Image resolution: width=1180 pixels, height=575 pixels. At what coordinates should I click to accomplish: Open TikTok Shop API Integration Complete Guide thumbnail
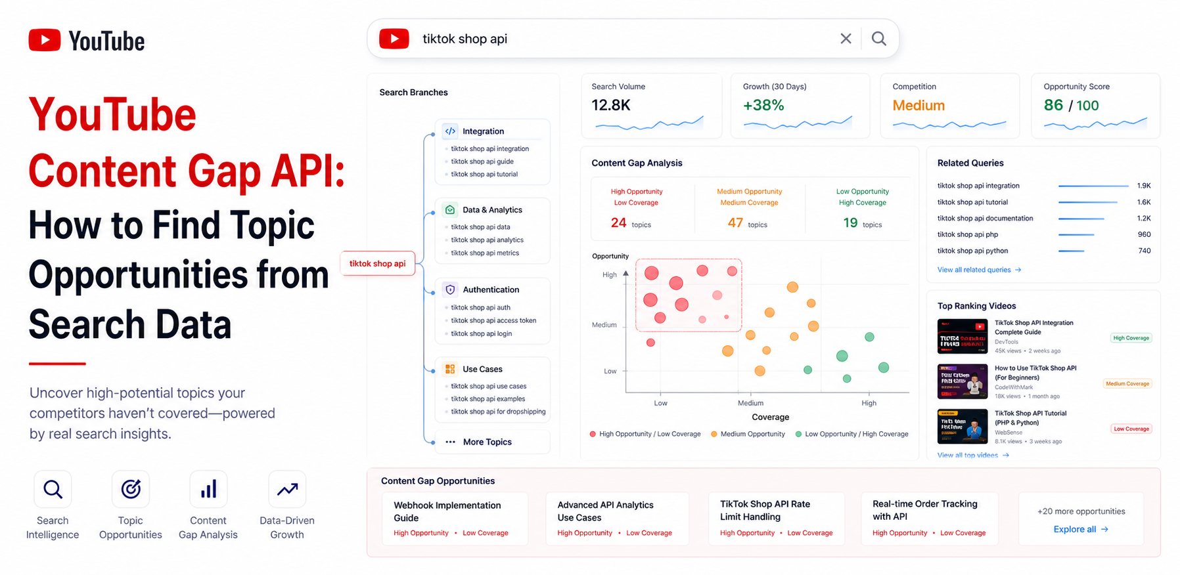point(963,336)
